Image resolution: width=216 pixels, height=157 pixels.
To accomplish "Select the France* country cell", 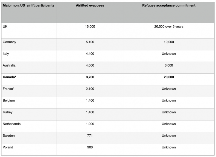I will pos(9,89).
